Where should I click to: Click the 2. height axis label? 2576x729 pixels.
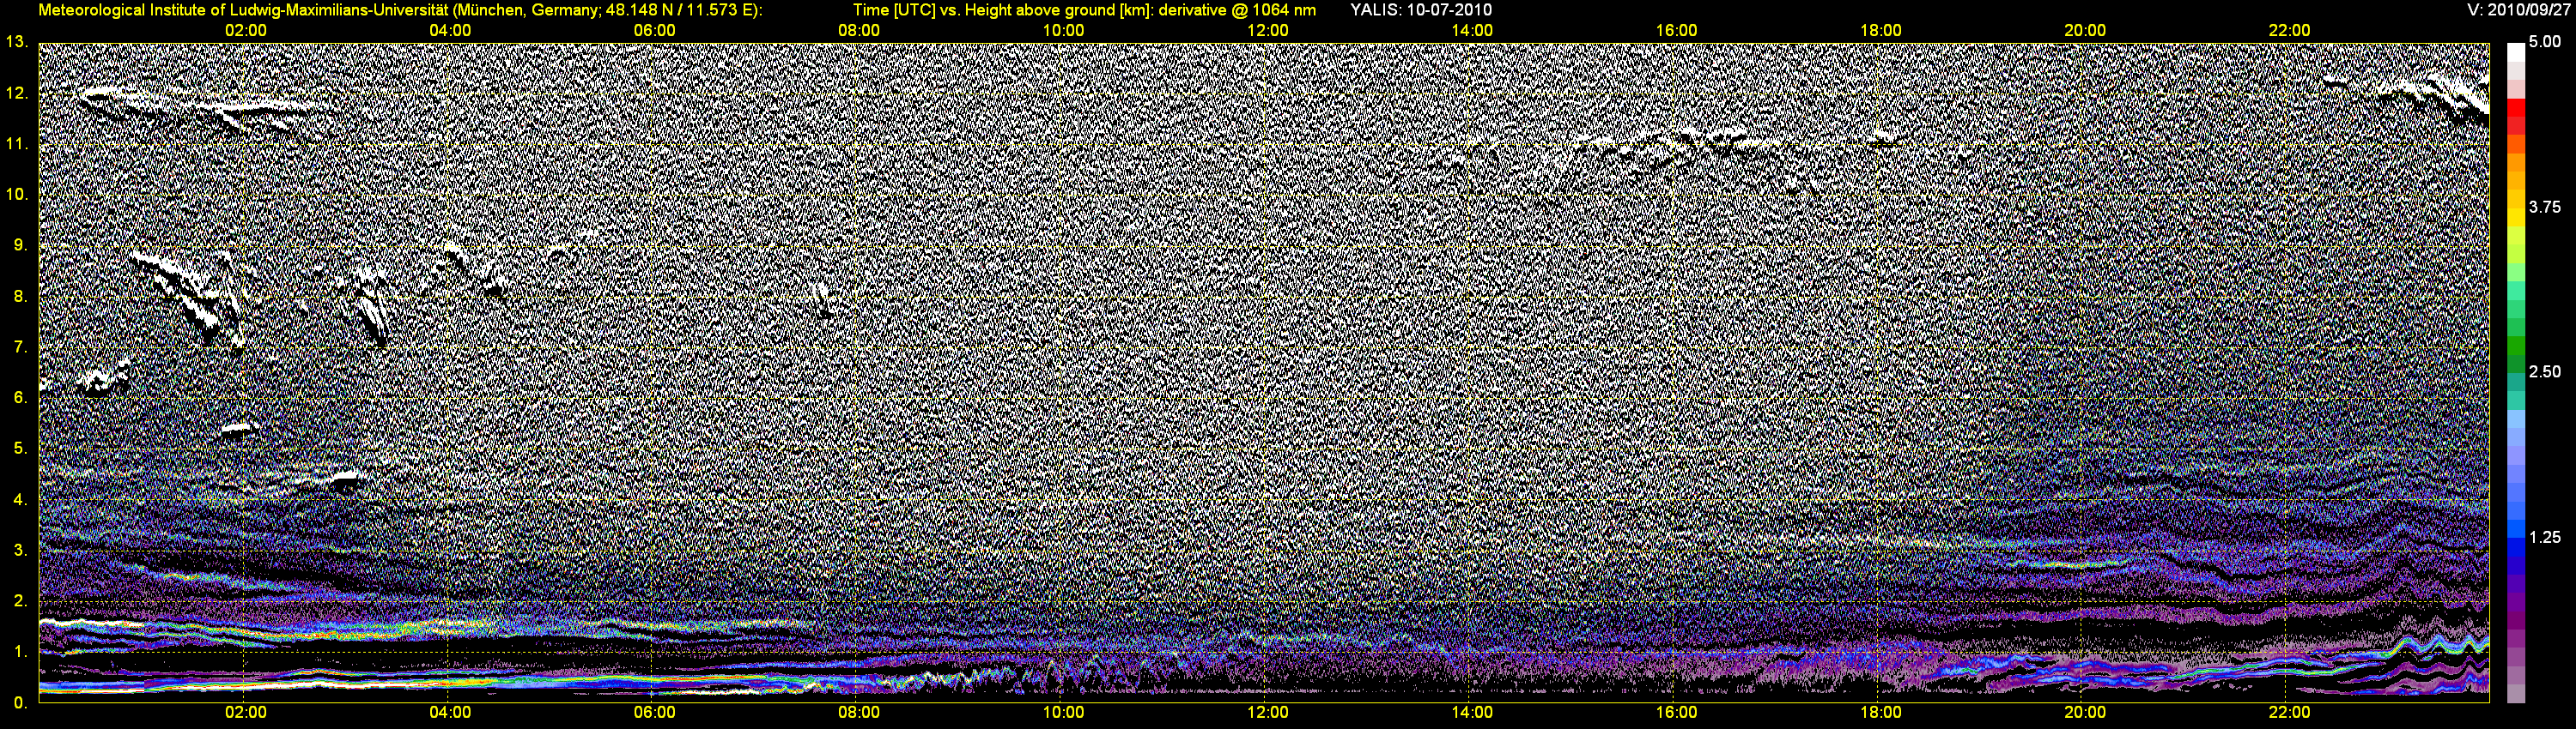(x=20, y=601)
